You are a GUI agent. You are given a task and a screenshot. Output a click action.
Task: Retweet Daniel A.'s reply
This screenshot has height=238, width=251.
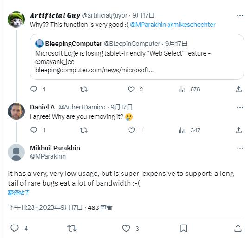84,130
